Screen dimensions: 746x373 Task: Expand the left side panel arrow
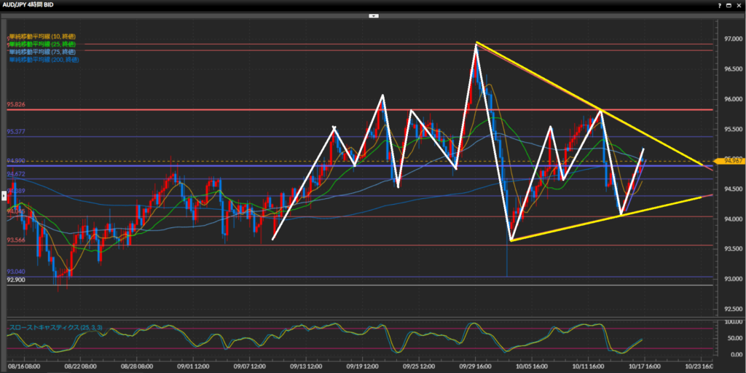click(x=3, y=195)
